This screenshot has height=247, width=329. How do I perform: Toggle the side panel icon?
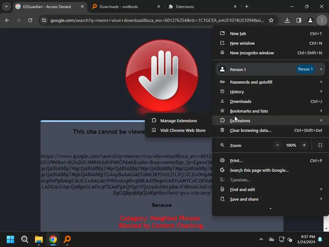click(x=299, y=20)
